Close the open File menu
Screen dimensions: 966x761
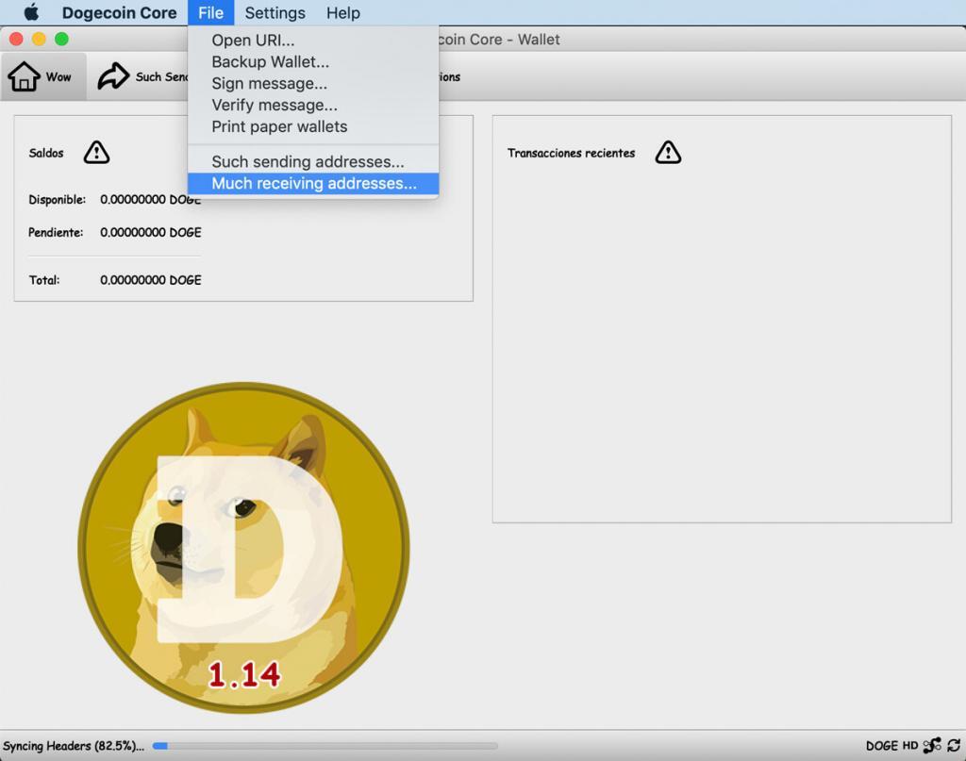[x=210, y=12]
